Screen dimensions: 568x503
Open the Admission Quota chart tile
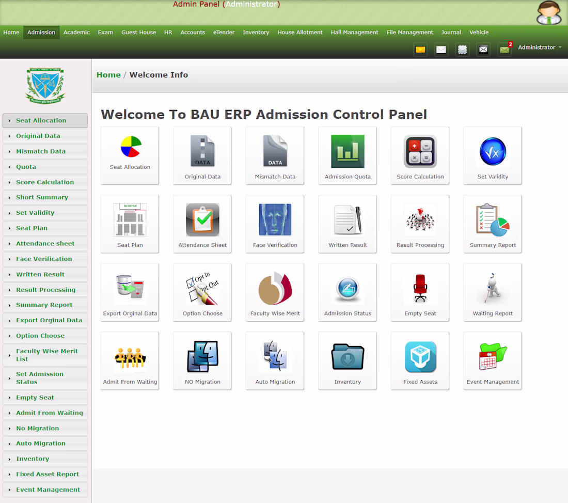click(348, 155)
